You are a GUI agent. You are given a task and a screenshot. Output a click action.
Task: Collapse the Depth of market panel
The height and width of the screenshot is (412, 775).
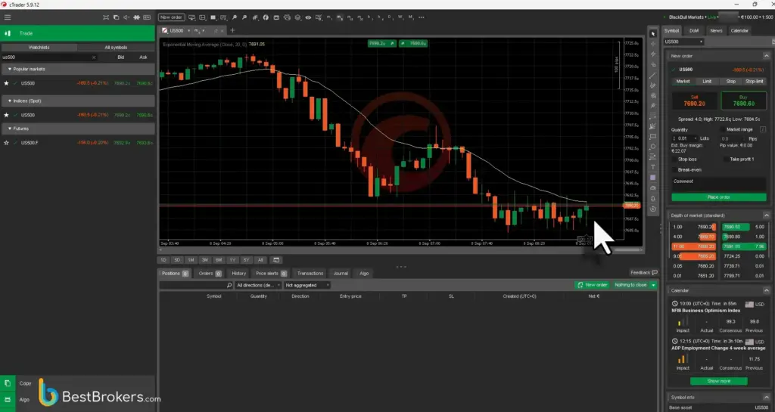click(x=766, y=215)
